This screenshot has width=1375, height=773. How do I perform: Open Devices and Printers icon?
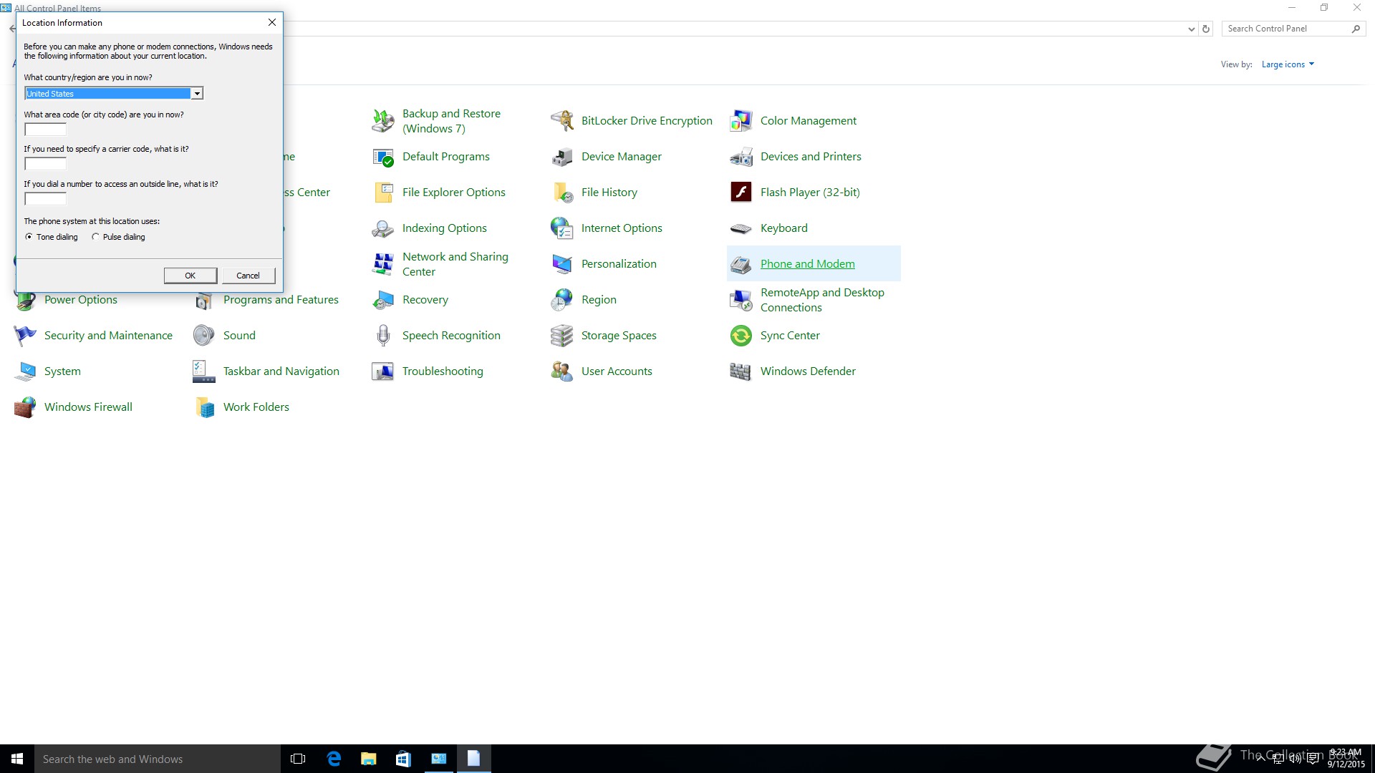pos(741,157)
